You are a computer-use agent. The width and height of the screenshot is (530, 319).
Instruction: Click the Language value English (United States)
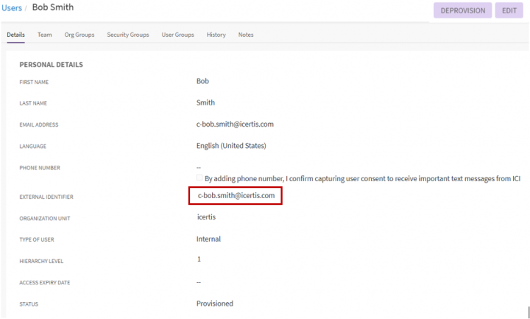(x=230, y=146)
